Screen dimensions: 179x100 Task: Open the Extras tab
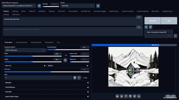point(23,11)
